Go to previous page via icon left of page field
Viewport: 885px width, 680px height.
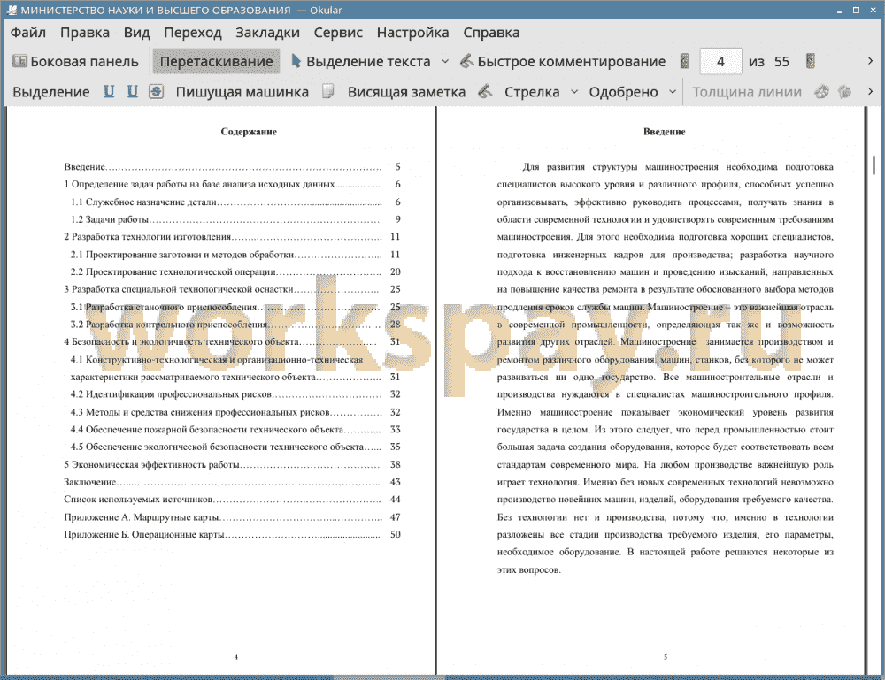point(685,61)
